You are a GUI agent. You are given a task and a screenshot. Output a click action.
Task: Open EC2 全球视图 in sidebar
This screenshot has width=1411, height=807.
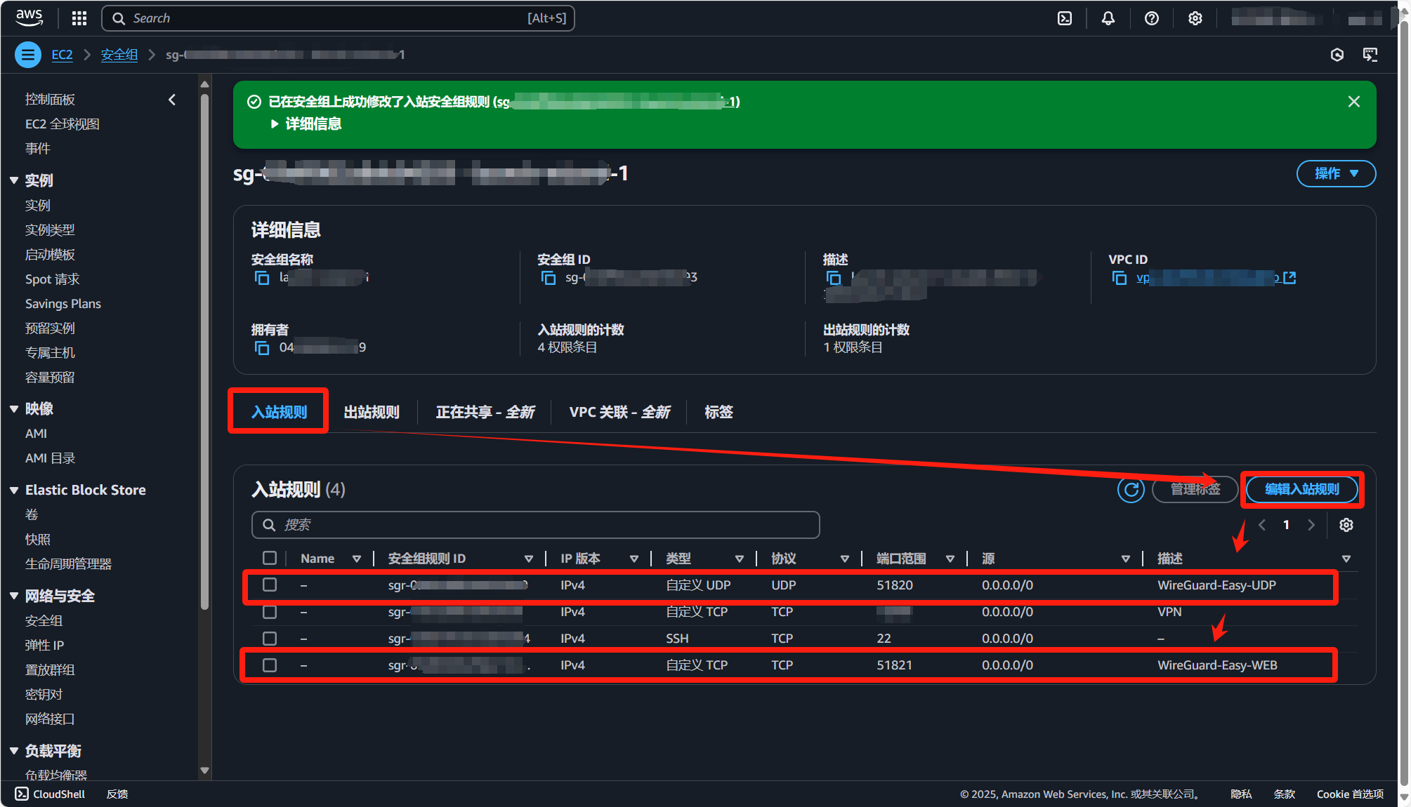coord(62,124)
